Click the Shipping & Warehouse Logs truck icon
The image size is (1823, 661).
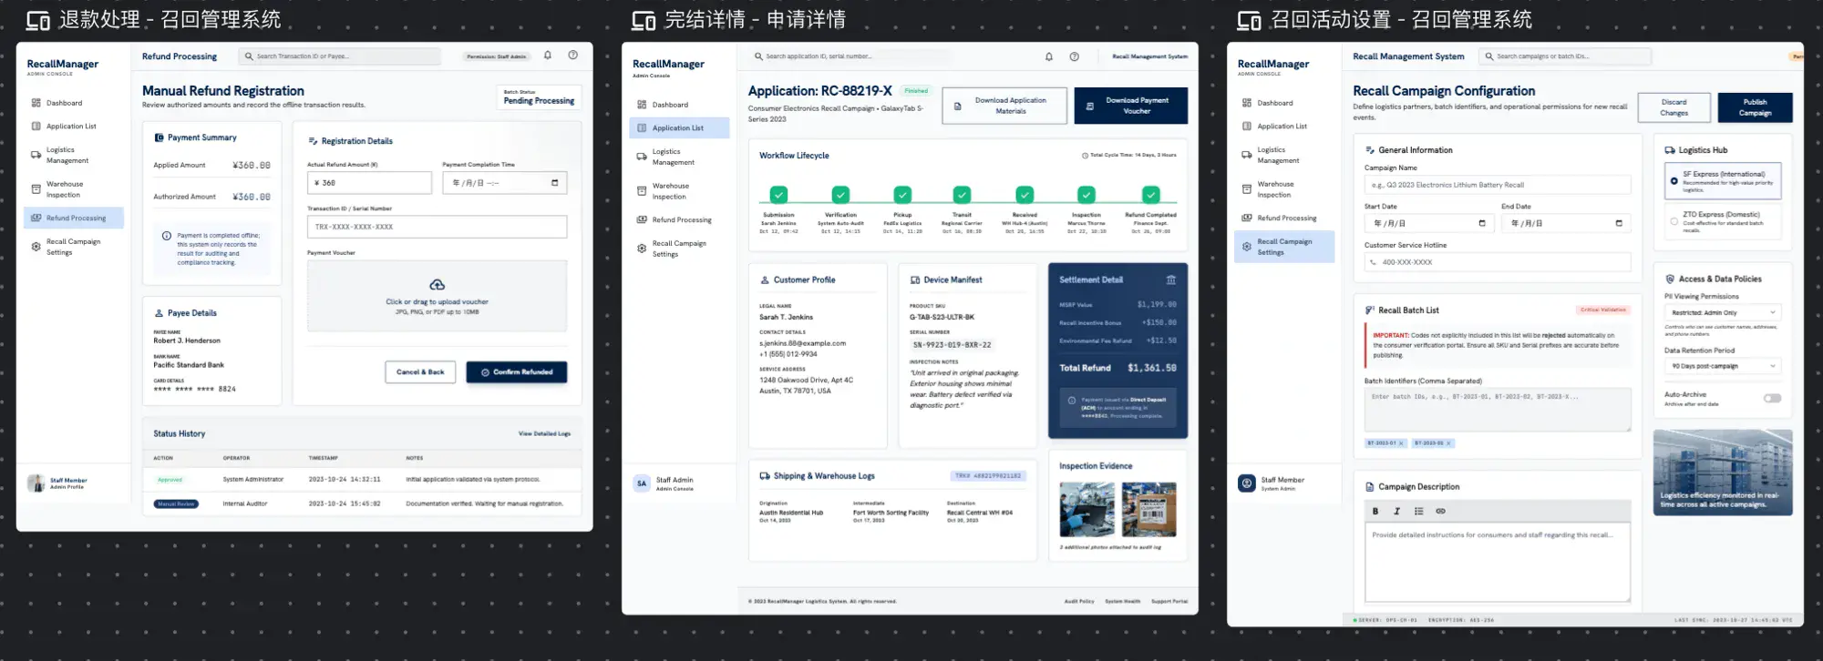(765, 476)
